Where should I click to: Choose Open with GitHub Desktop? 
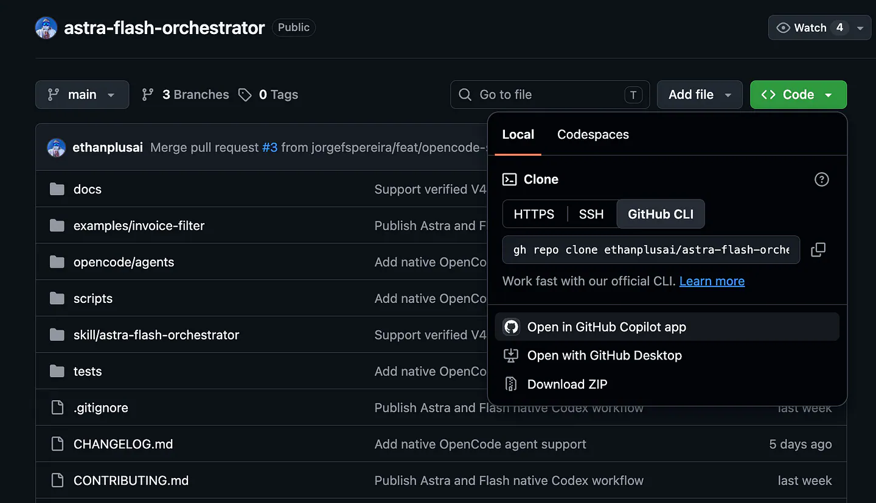click(x=667, y=355)
